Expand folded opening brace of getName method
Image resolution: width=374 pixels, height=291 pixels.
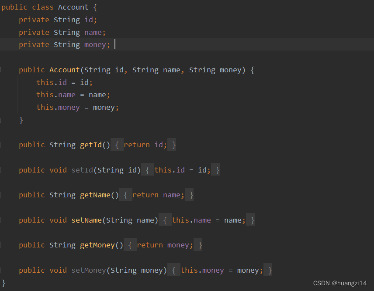126,195
